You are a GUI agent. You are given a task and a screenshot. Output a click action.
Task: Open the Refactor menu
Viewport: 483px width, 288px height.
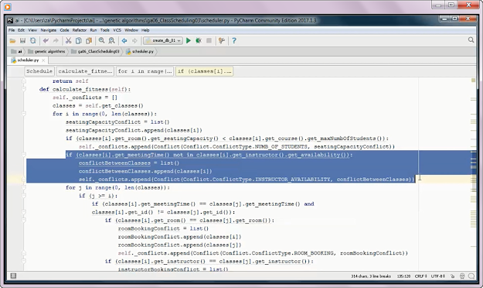[80, 30]
